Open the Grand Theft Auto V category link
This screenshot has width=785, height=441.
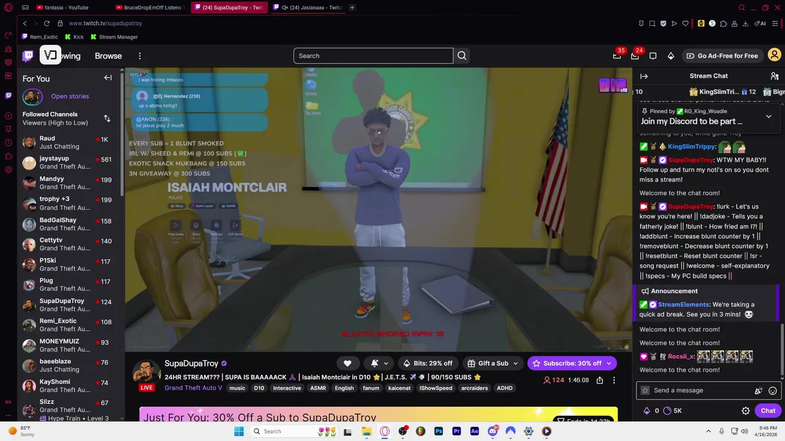coord(193,388)
